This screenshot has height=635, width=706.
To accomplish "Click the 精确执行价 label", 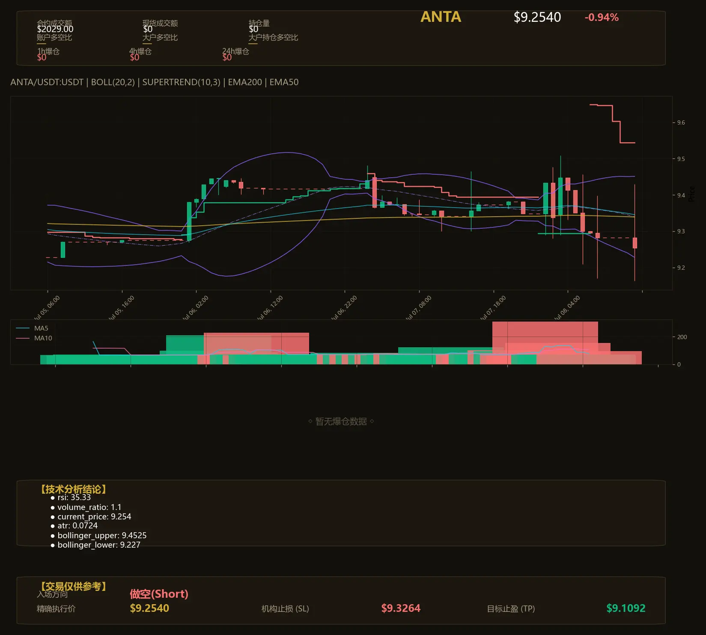I will click(56, 608).
